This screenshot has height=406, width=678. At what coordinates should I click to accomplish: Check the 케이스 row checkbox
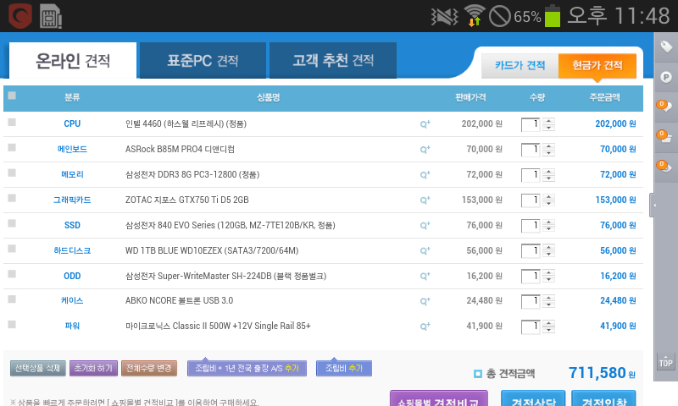click(12, 299)
